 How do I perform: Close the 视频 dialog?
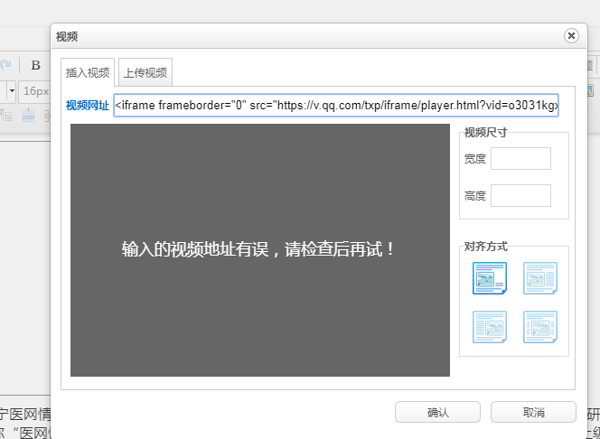[x=571, y=36]
